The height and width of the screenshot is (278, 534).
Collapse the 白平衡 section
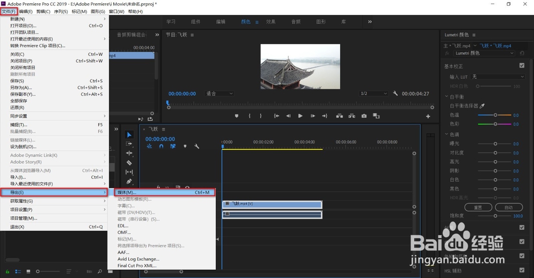(446, 96)
